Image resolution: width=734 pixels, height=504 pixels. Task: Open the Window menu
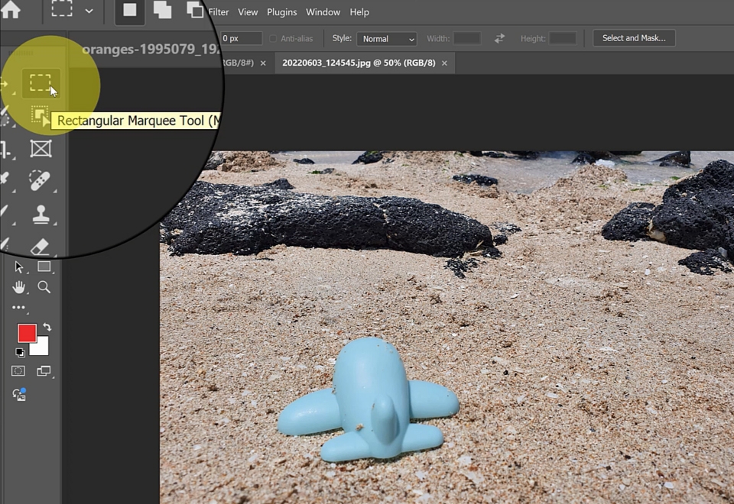(323, 12)
